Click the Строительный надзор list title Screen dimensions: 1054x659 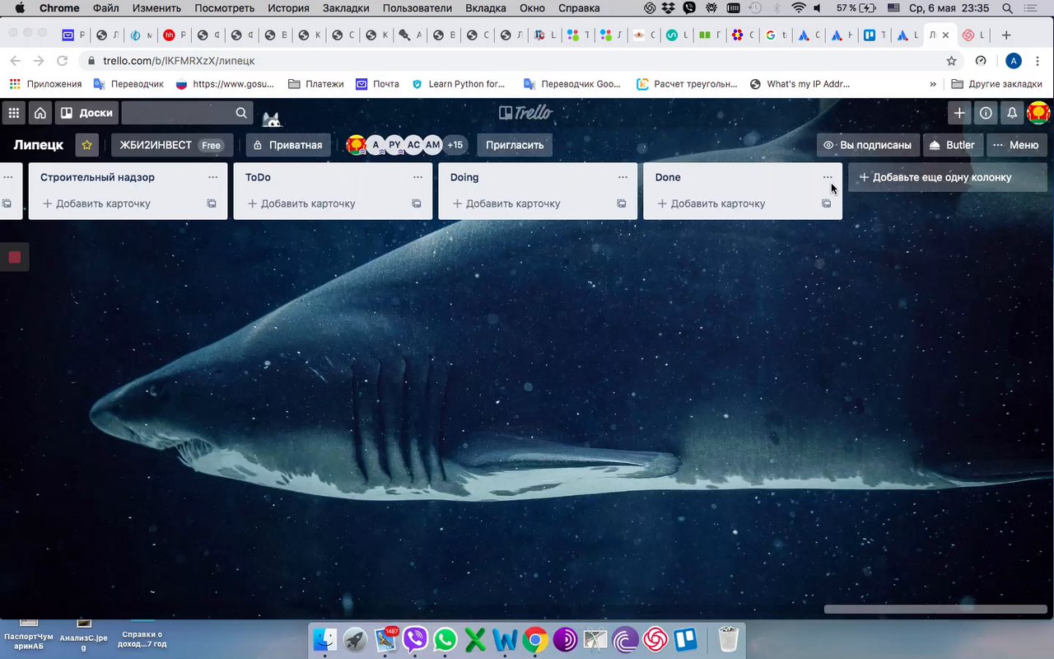click(97, 177)
